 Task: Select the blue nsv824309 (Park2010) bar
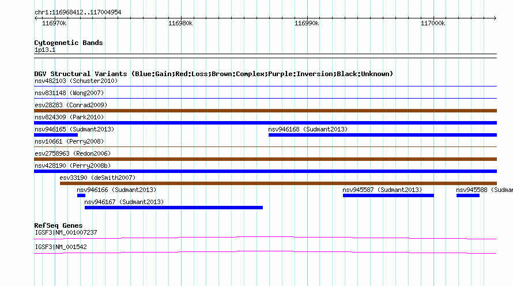coord(265,123)
